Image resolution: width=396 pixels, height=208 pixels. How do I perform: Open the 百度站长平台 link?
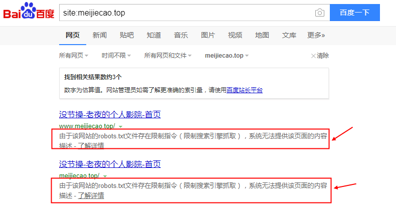(x=245, y=90)
